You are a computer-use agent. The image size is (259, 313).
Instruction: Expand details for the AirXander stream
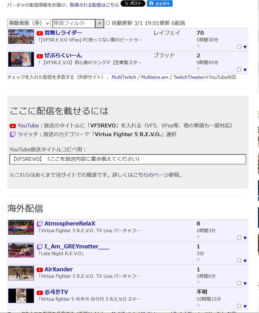coord(245,283)
